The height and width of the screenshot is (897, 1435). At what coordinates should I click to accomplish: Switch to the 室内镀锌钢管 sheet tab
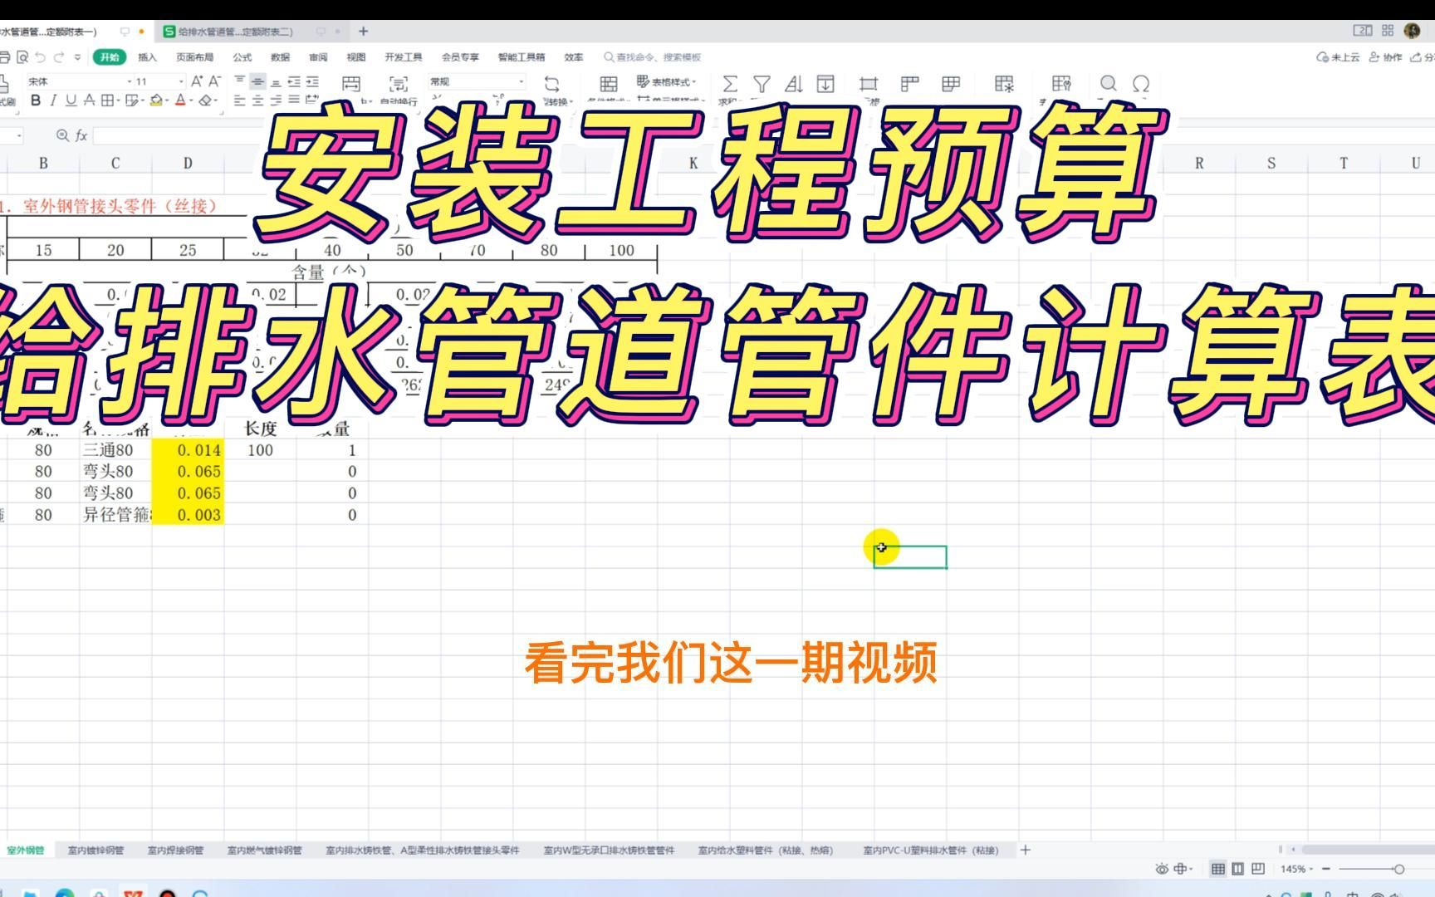pyautogui.click(x=94, y=850)
